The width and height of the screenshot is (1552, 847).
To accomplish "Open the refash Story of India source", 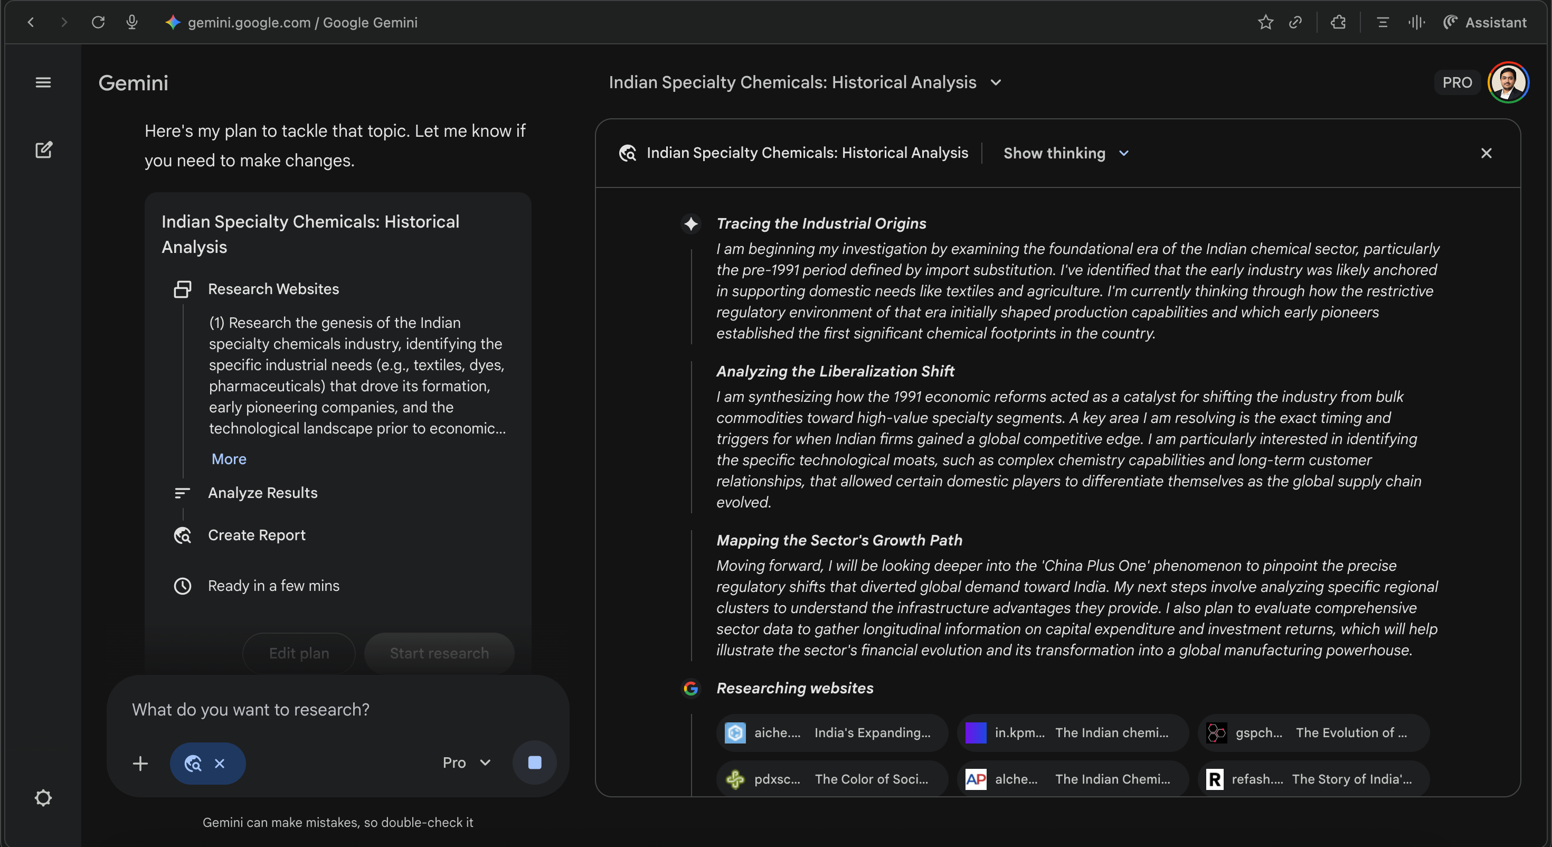I will pos(1313,779).
